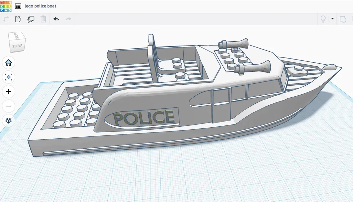The image size is (353, 202).
Task: Zoom out with the minus button
Action: [x=8, y=106]
